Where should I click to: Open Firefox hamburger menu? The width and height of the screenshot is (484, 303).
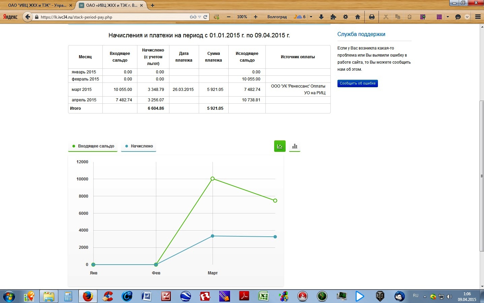(x=478, y=17)
